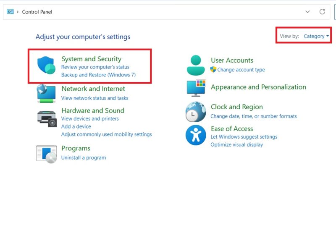Click the Clock and Region globe icon

pyautogui.click(x=196, y=112)
